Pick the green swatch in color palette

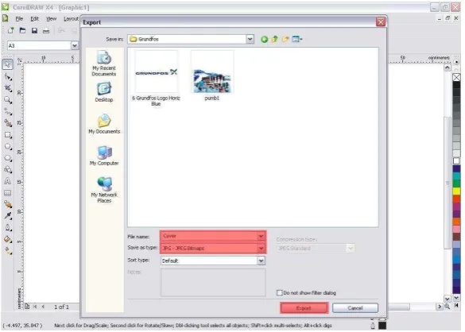(456, 183)
